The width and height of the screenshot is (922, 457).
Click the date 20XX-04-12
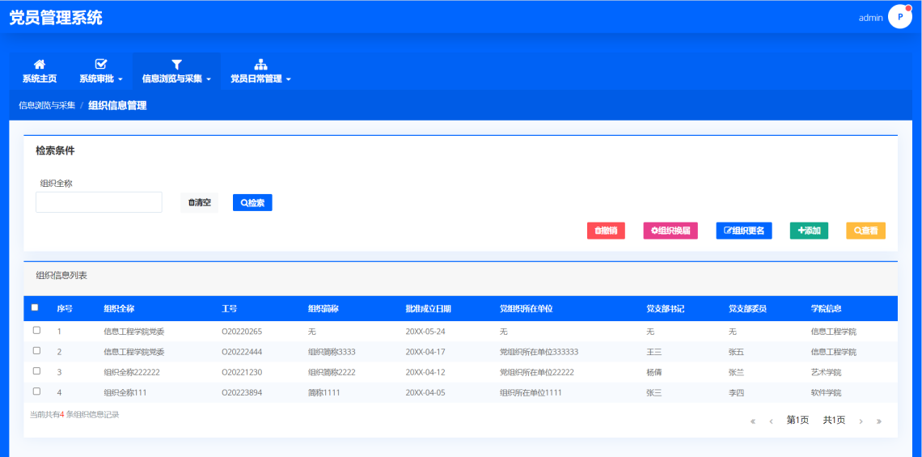[425, 372]
